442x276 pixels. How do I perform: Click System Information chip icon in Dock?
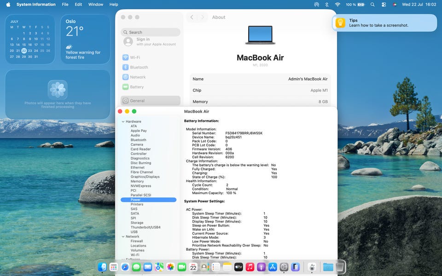coord(312,267)
